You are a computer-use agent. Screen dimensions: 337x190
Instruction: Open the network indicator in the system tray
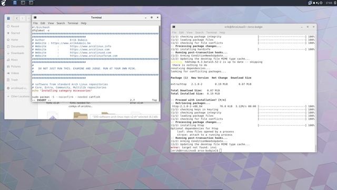click(310, 3)
